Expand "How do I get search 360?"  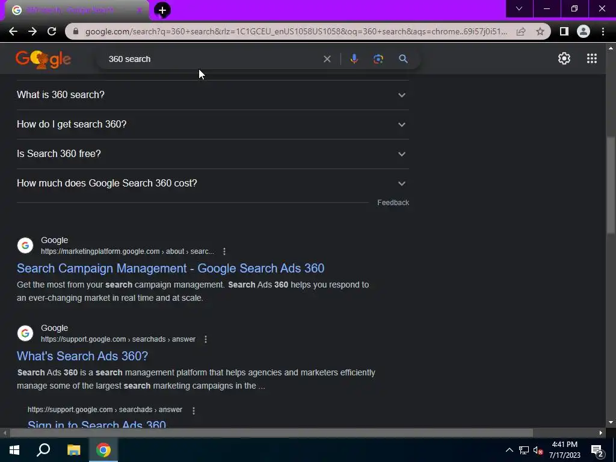coord(213,124)
